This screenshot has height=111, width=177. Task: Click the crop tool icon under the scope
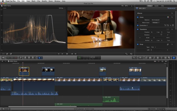click(7, 54)
